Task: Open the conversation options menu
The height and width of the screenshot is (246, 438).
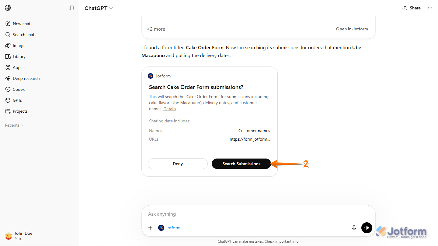Action: coord(430,8)
